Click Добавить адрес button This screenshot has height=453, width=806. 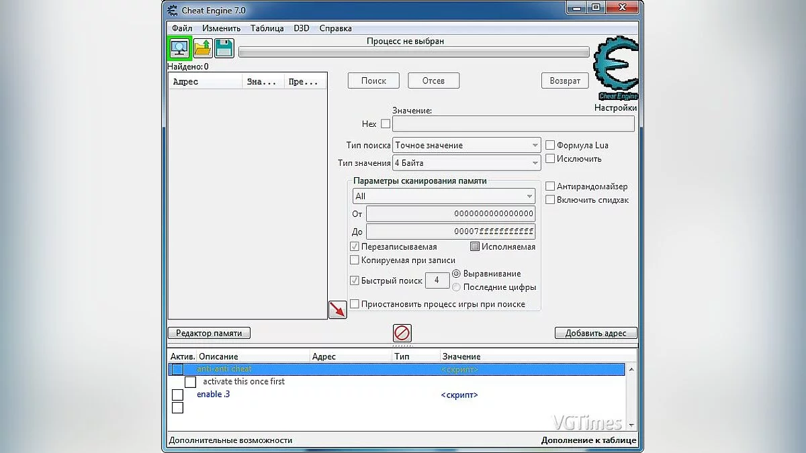(596, 332)
